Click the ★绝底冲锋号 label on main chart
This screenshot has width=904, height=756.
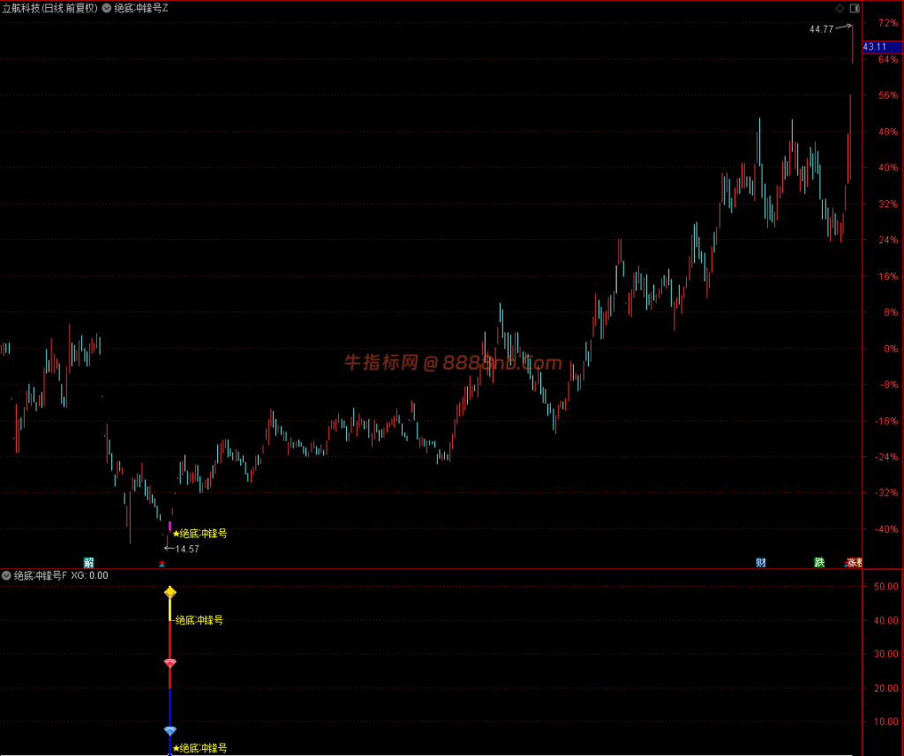[200, 534]
